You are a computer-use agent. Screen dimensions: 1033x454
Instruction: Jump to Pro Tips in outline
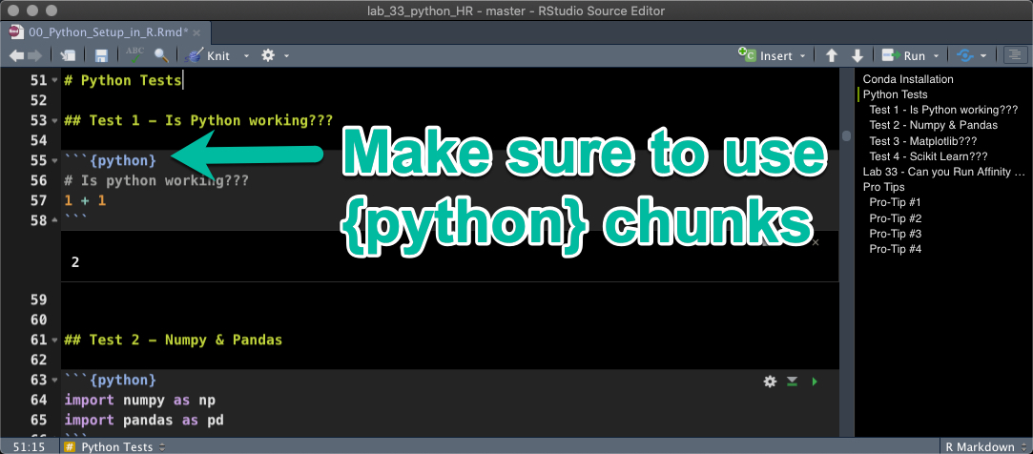pyautogui.click(x=885, y=187)
